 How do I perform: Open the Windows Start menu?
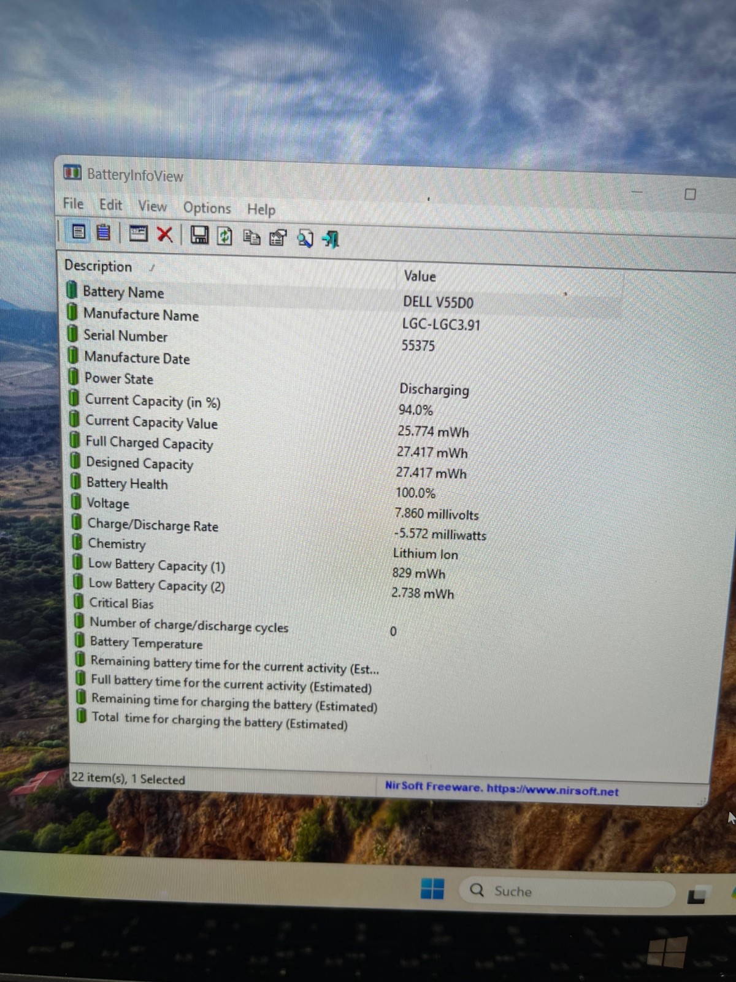pyautogui.click(x=432, y=889)
